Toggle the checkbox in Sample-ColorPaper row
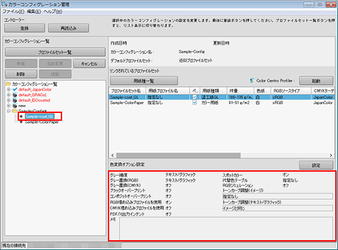This screenshot has height=250, width=338. tap(195, 102)
